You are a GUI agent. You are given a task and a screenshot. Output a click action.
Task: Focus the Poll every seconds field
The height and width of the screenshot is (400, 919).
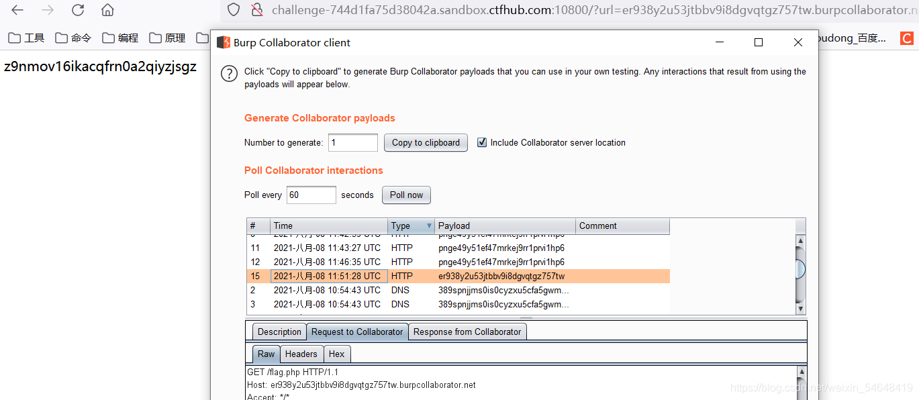[x=311, y=195]
